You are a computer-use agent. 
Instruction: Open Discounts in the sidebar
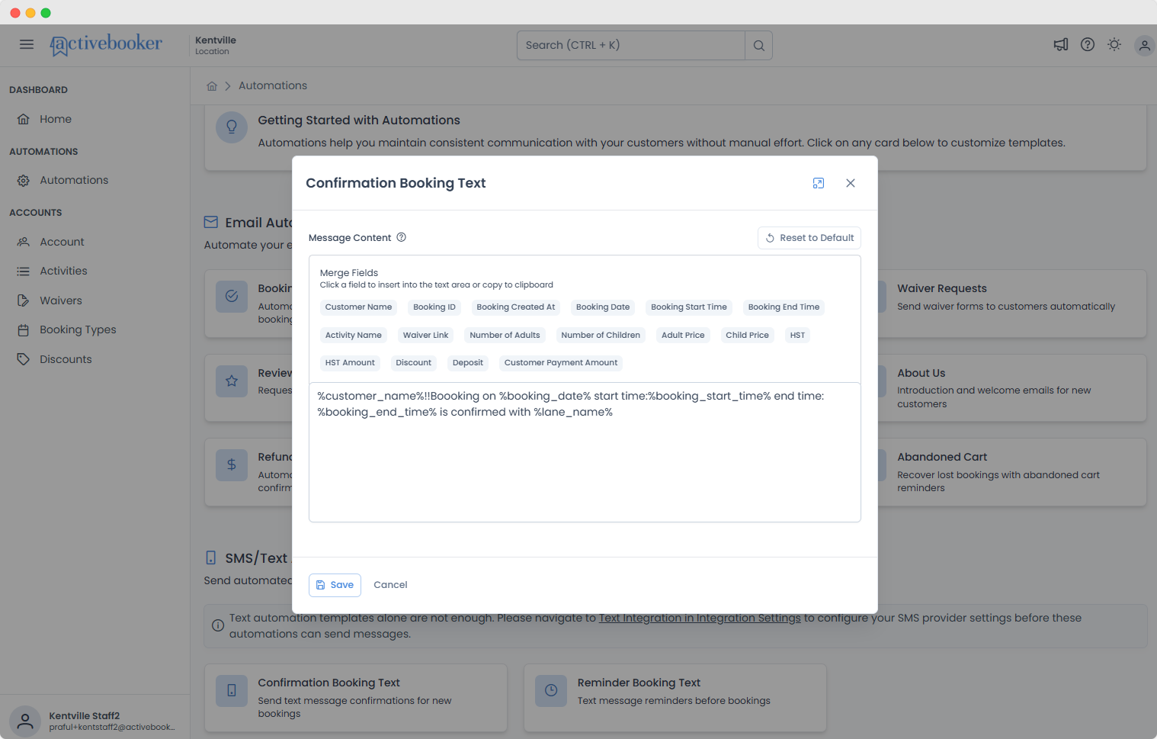66,359
